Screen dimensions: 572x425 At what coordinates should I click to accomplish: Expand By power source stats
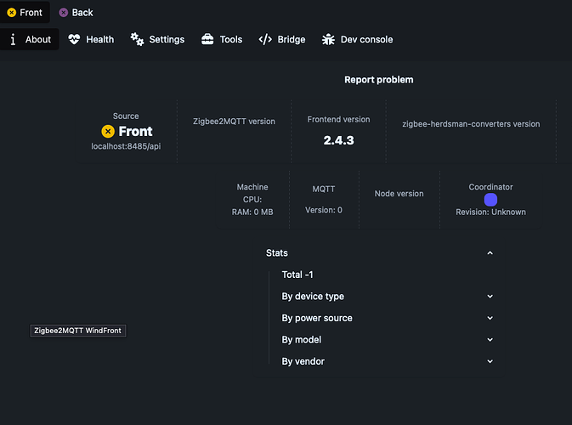[x=490, y=318]
